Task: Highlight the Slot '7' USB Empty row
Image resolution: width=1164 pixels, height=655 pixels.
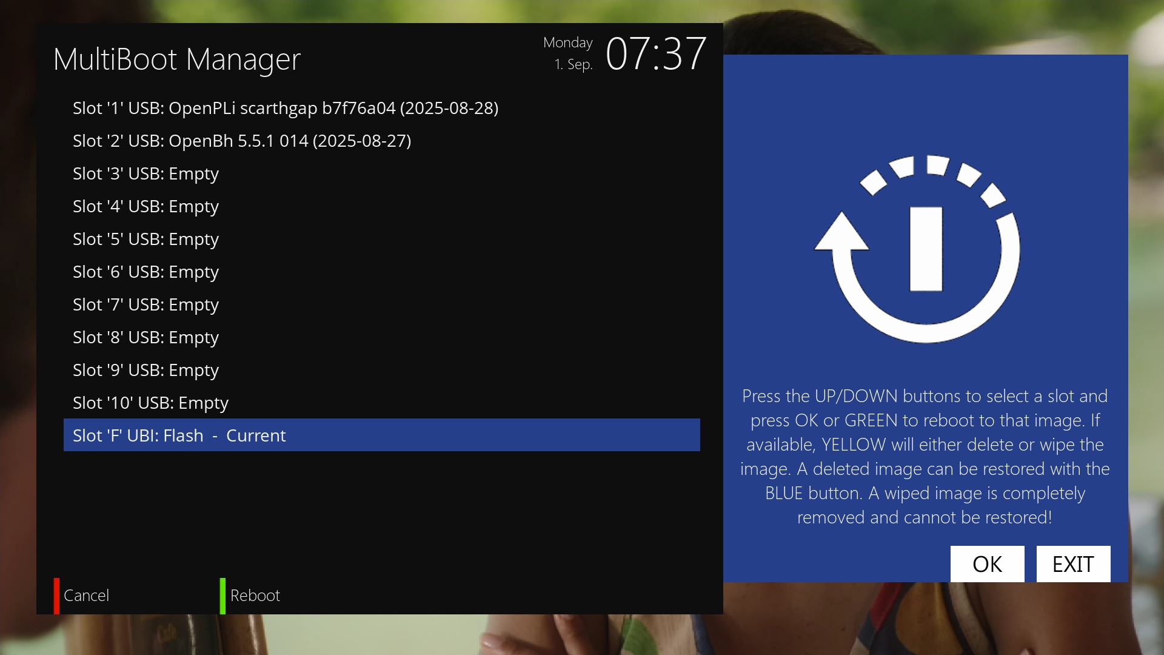Action: pos(382,304)
